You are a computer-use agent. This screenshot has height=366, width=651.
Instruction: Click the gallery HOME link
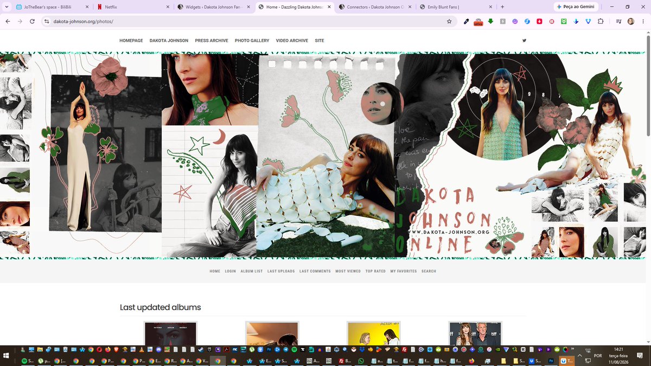(215, 271)
